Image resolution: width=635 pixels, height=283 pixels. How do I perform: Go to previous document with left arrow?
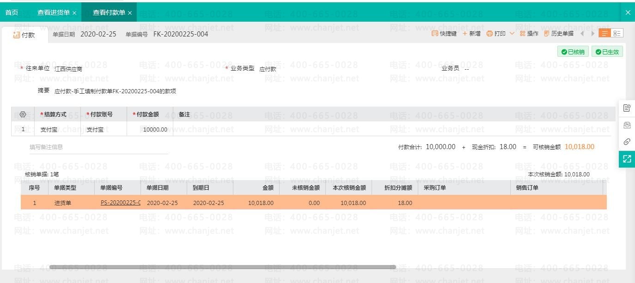(582, 34)
